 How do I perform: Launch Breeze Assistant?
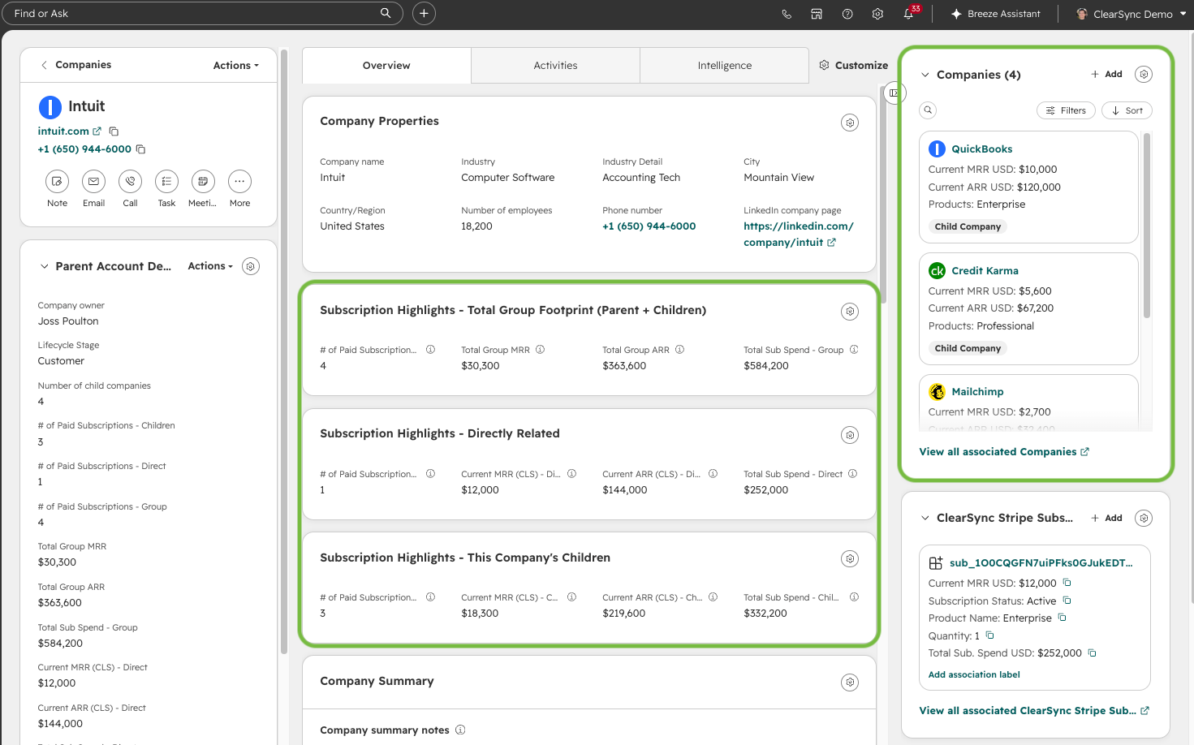pos(996,14)
